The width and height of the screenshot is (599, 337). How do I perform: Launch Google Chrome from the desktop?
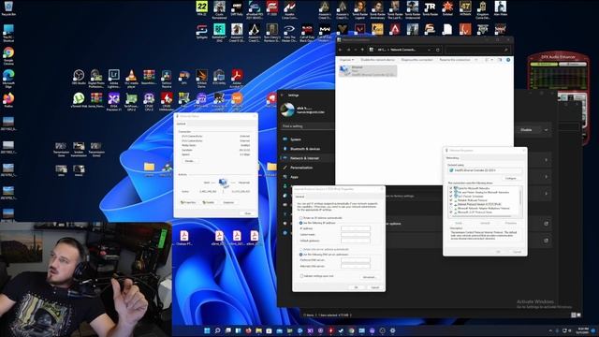[x=8, y=55]
